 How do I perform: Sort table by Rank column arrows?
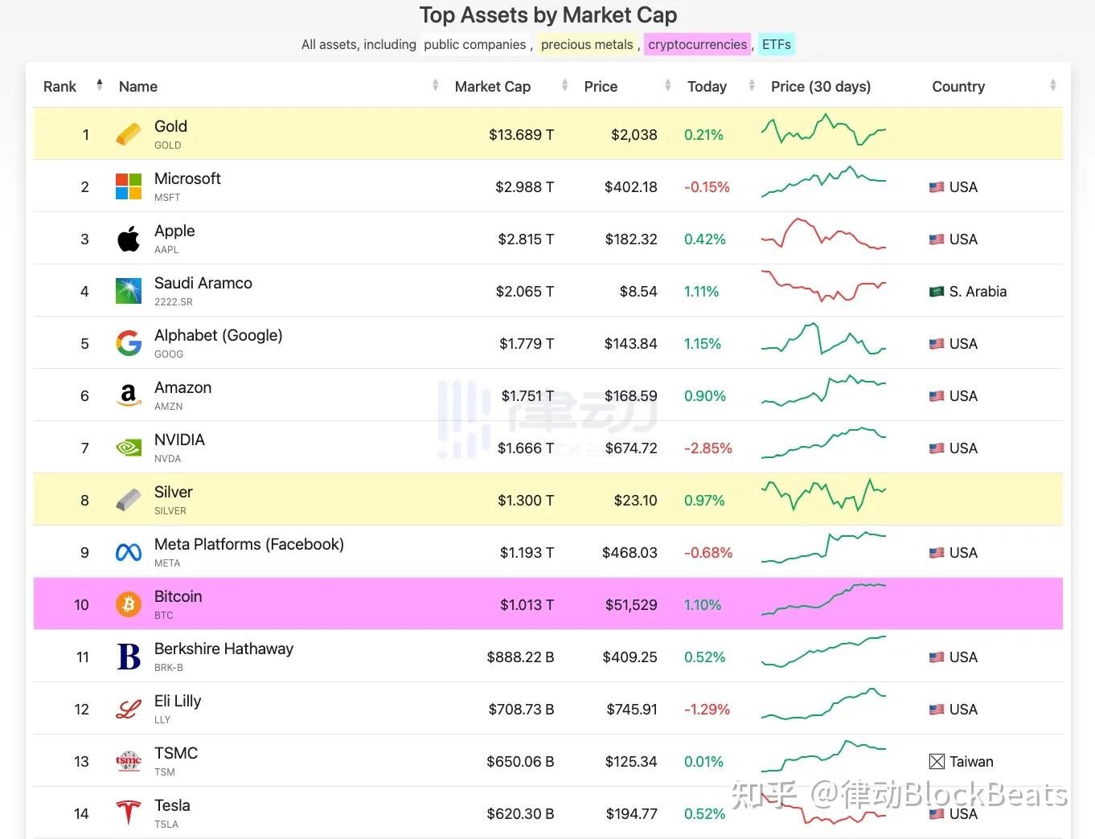[100, 84]
